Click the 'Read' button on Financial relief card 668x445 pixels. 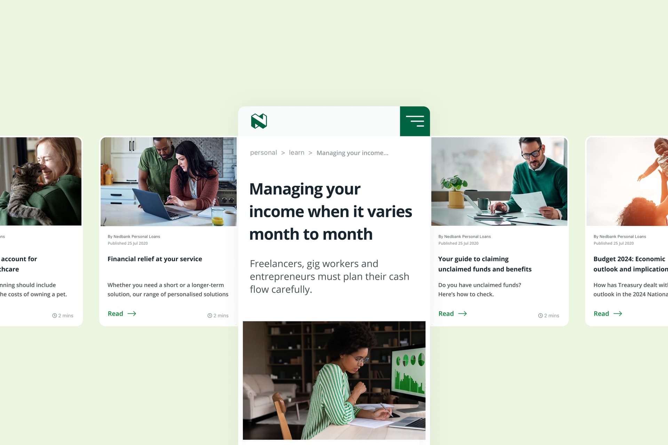(x=121, y=313)
